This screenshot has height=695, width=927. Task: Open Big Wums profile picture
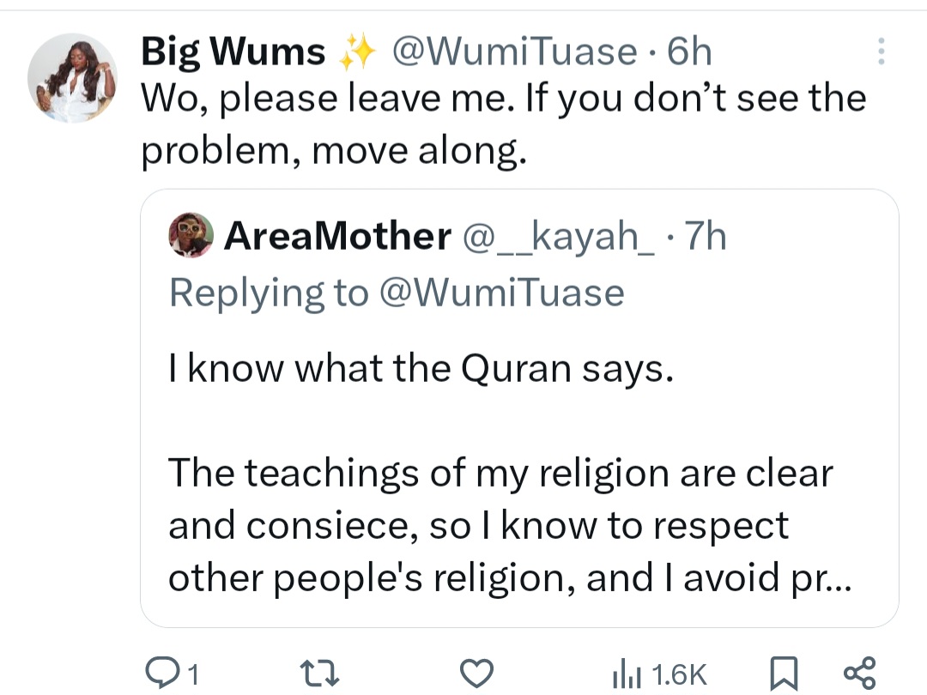pos(72,78)
